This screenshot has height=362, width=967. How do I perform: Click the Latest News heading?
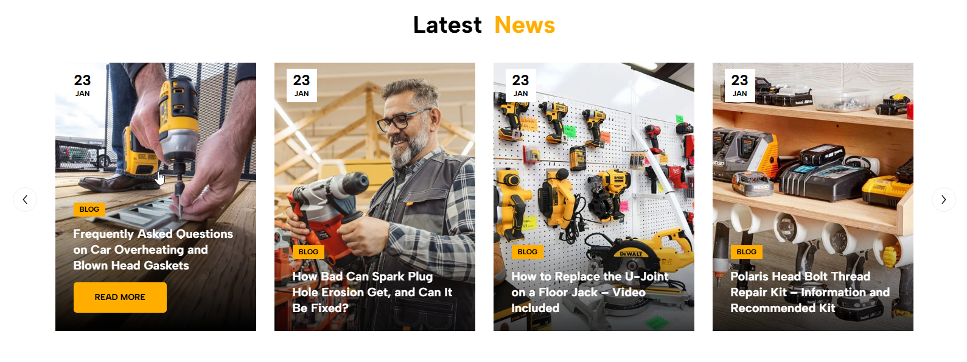coord(484,25)
